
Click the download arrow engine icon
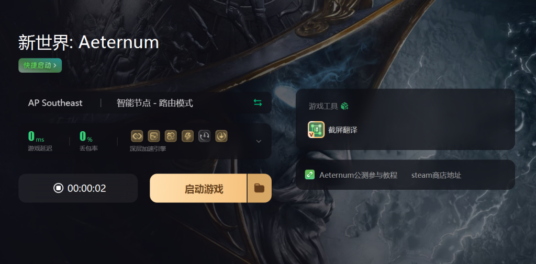(x=221, y=136)
